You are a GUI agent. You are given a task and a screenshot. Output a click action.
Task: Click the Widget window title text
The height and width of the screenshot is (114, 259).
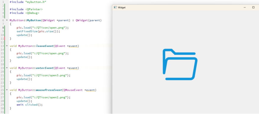(122, 7)
